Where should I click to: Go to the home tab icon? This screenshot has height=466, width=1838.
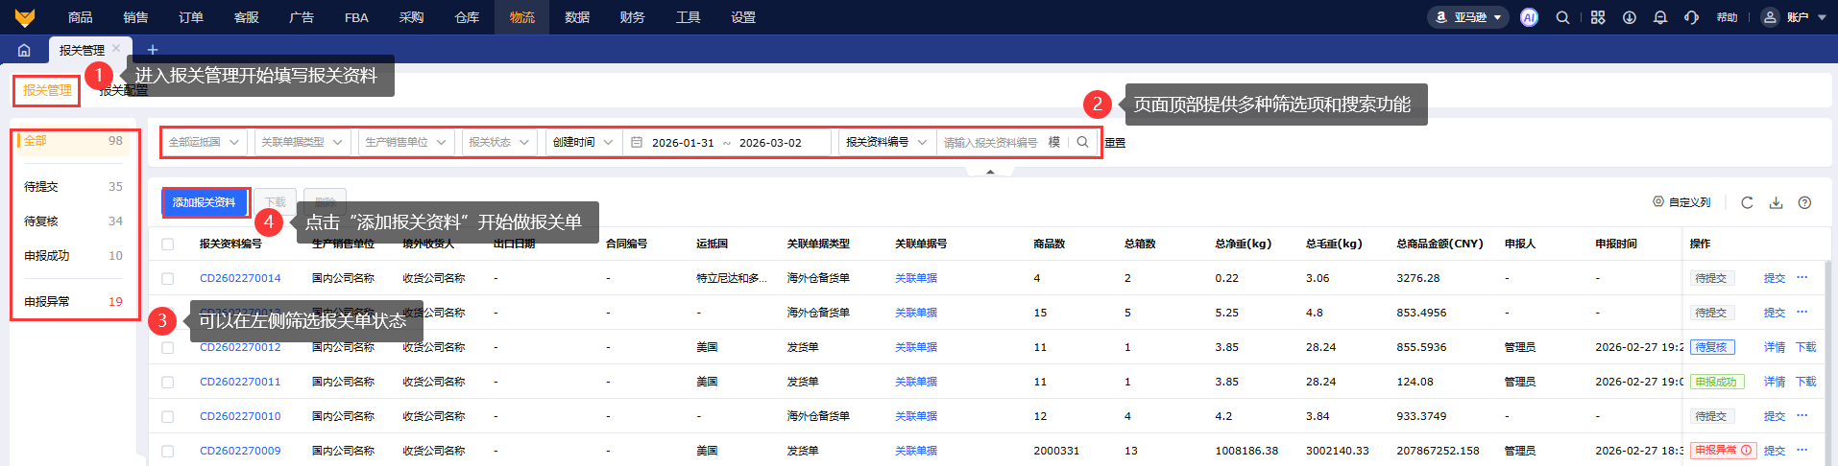[x=24, y=50]
